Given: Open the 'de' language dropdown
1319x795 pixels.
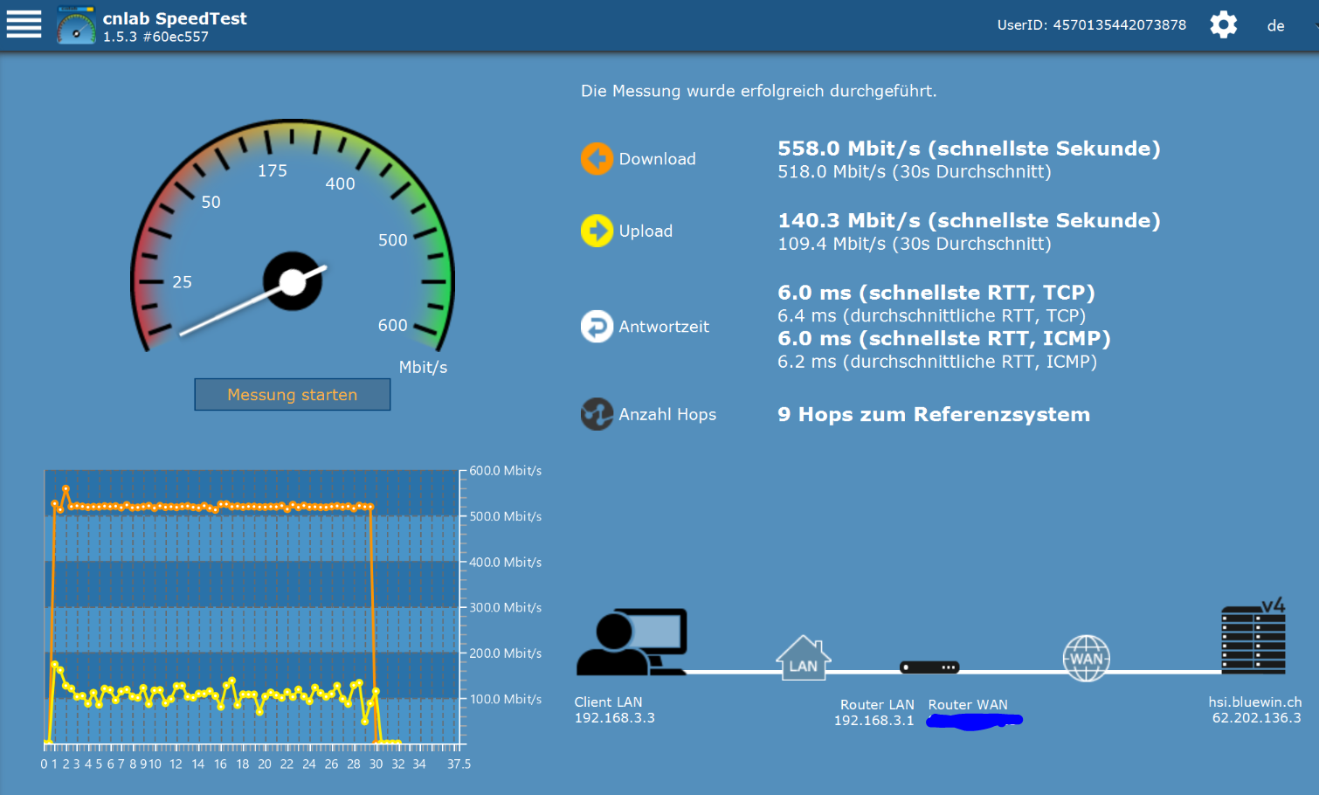Looking at the screenshot, I should pos(1277,26).
